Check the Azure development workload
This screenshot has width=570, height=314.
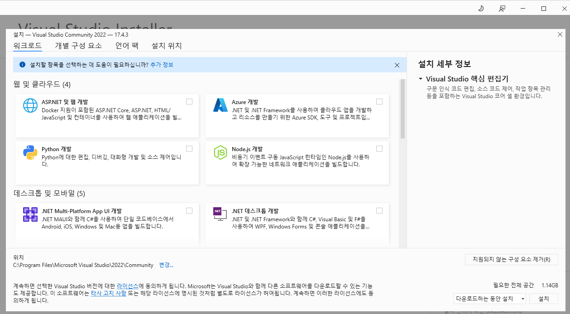click(x=379, y=101)
